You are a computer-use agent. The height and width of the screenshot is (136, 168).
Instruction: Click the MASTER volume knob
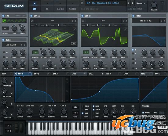[154, 5]
